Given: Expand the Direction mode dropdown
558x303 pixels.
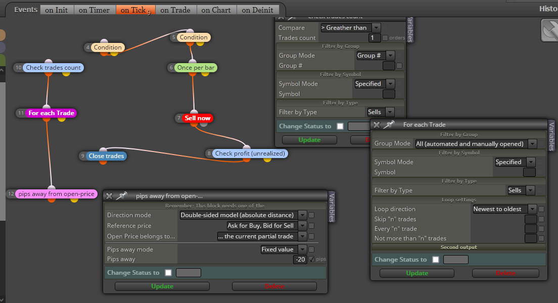Looking at the screenshot, I should tap(302, 215).
